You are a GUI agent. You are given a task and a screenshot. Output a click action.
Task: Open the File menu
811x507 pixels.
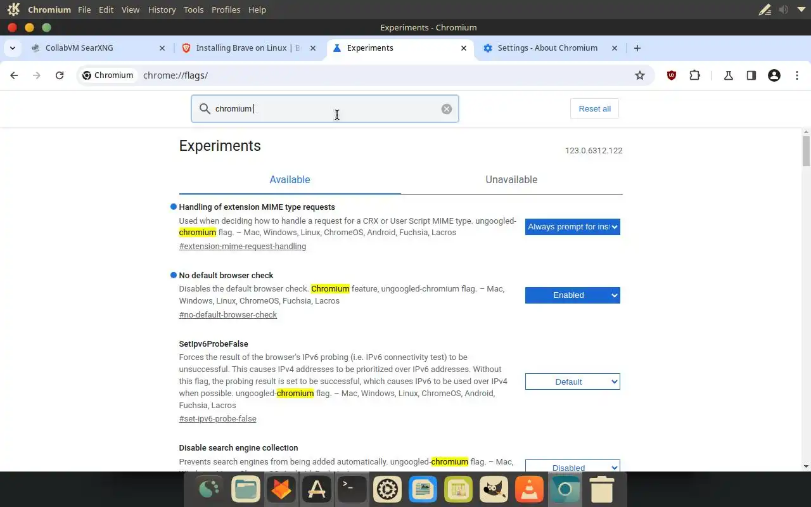coord(84,10)
